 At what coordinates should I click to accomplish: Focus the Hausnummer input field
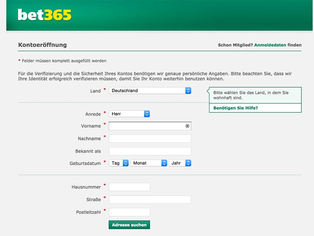click(x=129, y=187)
